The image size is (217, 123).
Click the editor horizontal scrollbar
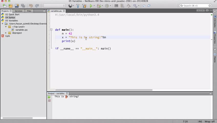point(104,90)
